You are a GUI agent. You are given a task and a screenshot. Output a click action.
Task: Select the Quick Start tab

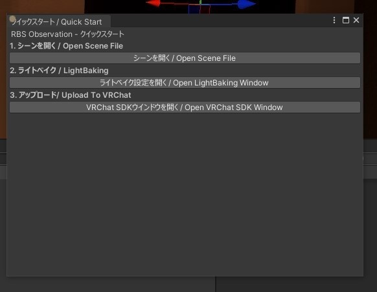click(59, 21)
